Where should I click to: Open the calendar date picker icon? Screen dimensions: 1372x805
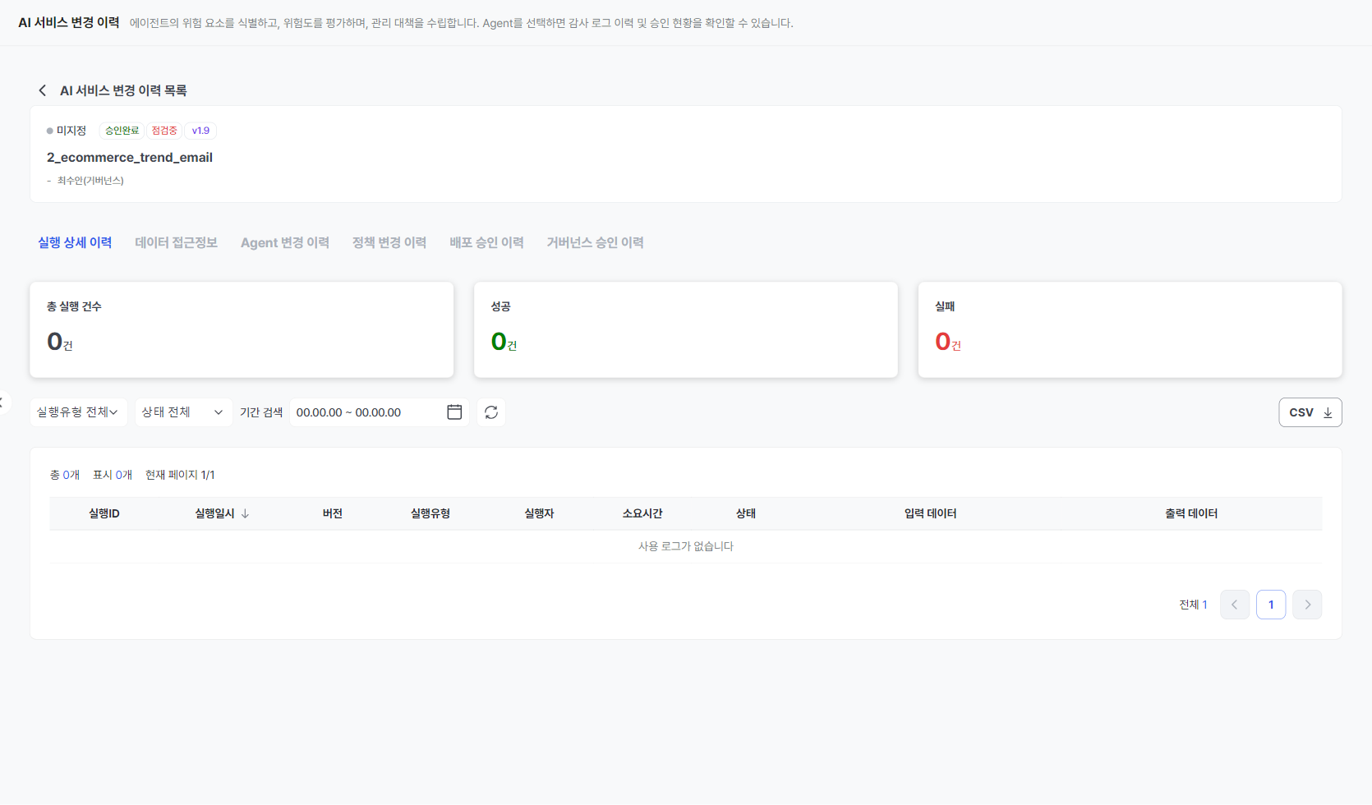point(454,412)
